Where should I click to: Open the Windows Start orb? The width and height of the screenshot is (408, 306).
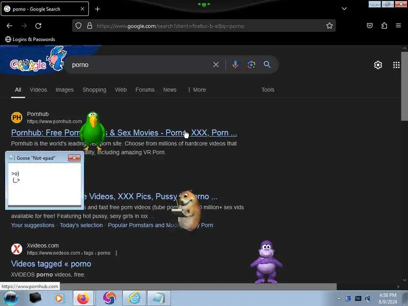pos(10,298)
